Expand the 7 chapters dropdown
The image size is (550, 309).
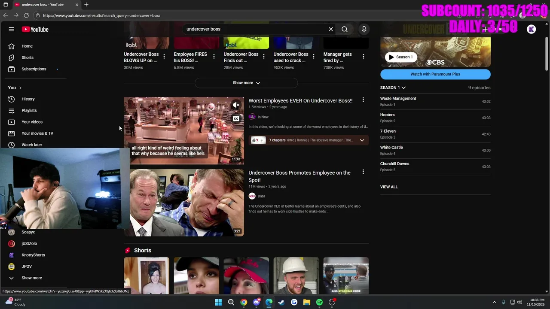coord(362,140)
